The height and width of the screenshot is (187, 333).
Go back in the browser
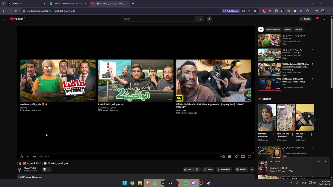point(4,11)
